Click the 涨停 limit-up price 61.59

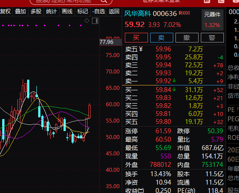163,131
